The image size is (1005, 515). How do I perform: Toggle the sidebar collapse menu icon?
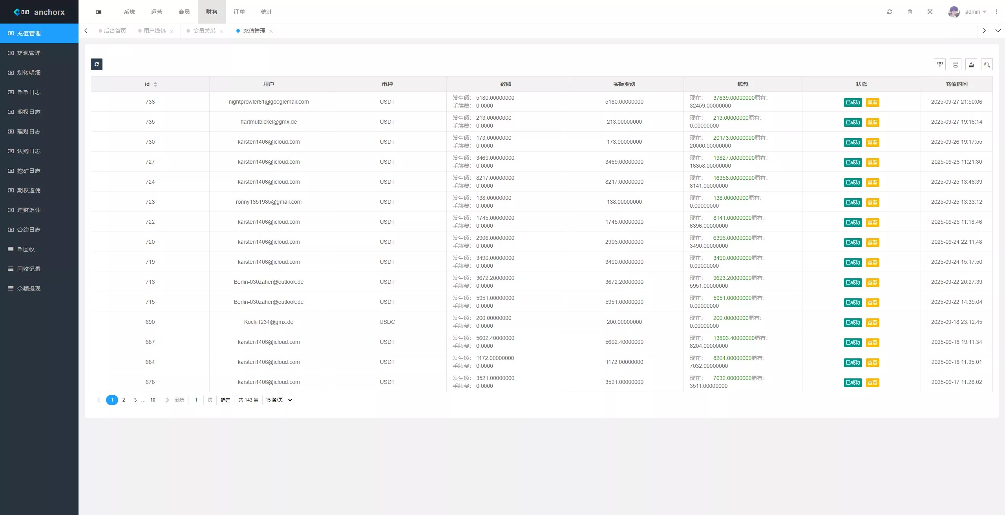99,12
